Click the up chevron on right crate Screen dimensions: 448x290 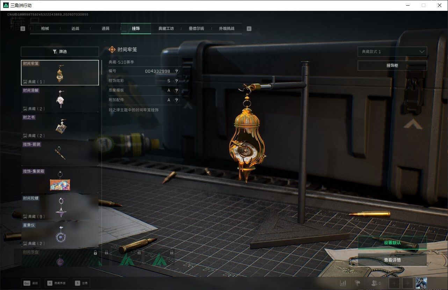click(413, 124)
